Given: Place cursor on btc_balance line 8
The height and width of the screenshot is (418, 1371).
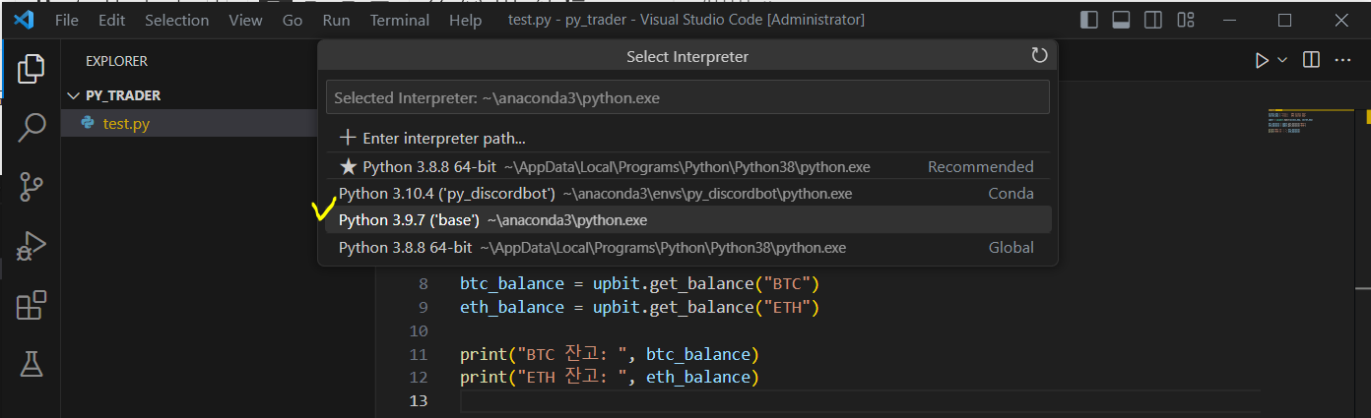Looking at the screenshot, I should click(x=640, y=283).
